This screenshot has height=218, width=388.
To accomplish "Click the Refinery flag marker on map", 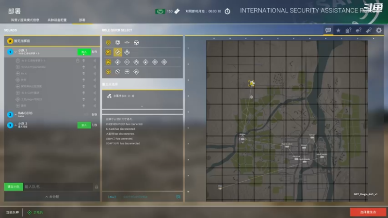I will (x=312, y=137).
